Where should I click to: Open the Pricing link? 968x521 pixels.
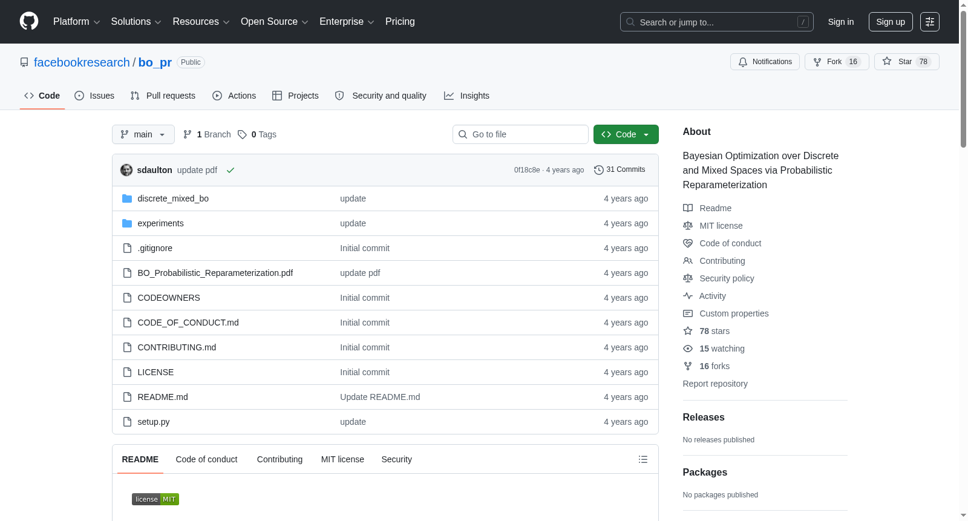(x=400, y=22)
